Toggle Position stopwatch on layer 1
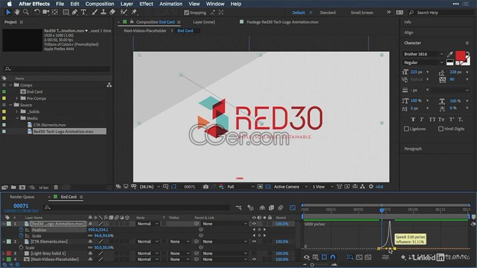The image size is (477, 268). tap(21, 230)
